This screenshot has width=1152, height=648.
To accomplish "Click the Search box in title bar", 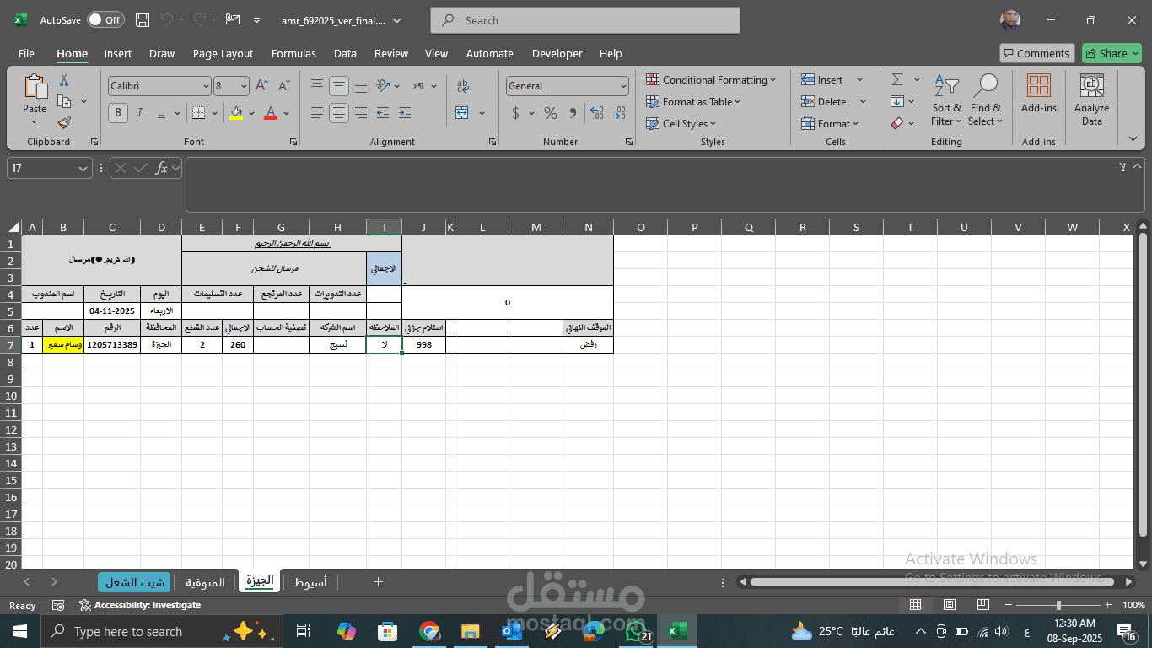I will pos(585,20).
